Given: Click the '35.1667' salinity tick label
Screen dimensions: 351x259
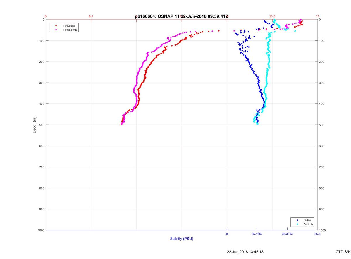Looking at the screenshot, I should pos(257,234).
